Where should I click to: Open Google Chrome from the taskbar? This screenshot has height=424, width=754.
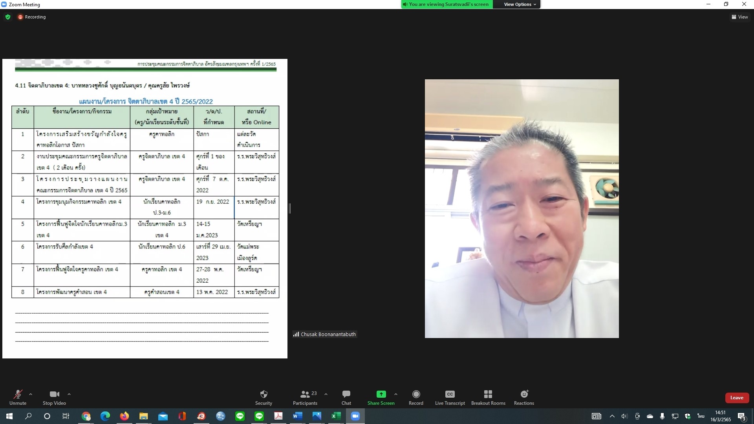[x=86, y=416]
